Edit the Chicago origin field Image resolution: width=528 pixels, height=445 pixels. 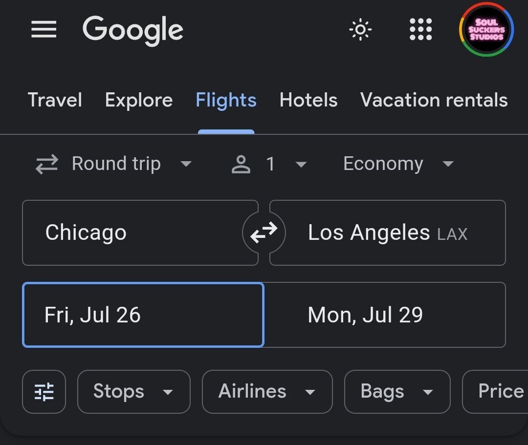139,233
